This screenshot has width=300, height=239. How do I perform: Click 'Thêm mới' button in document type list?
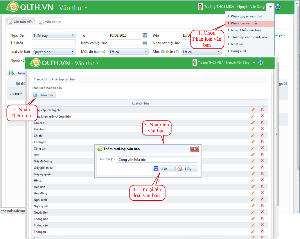(x=44, y=95)
